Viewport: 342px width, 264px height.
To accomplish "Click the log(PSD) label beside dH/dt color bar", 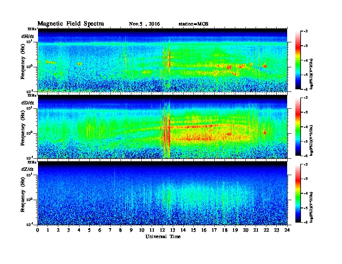I will click(x=311, y=74).
